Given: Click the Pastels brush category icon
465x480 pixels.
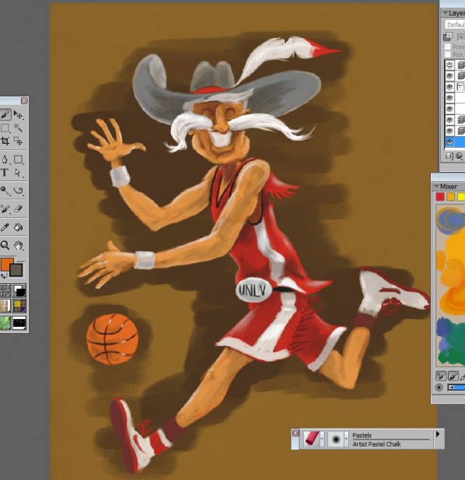Looking at the screenshot, I should pos(312,439).
